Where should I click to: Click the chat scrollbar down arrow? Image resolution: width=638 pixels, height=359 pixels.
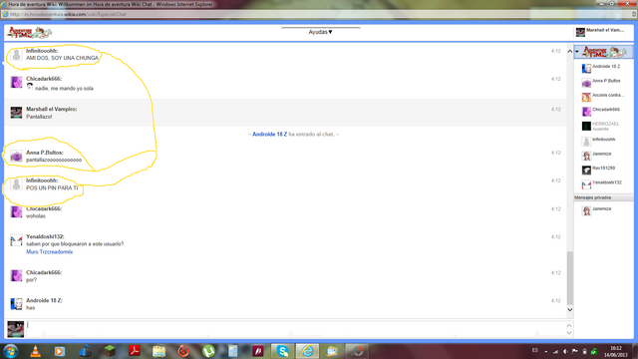569,310
